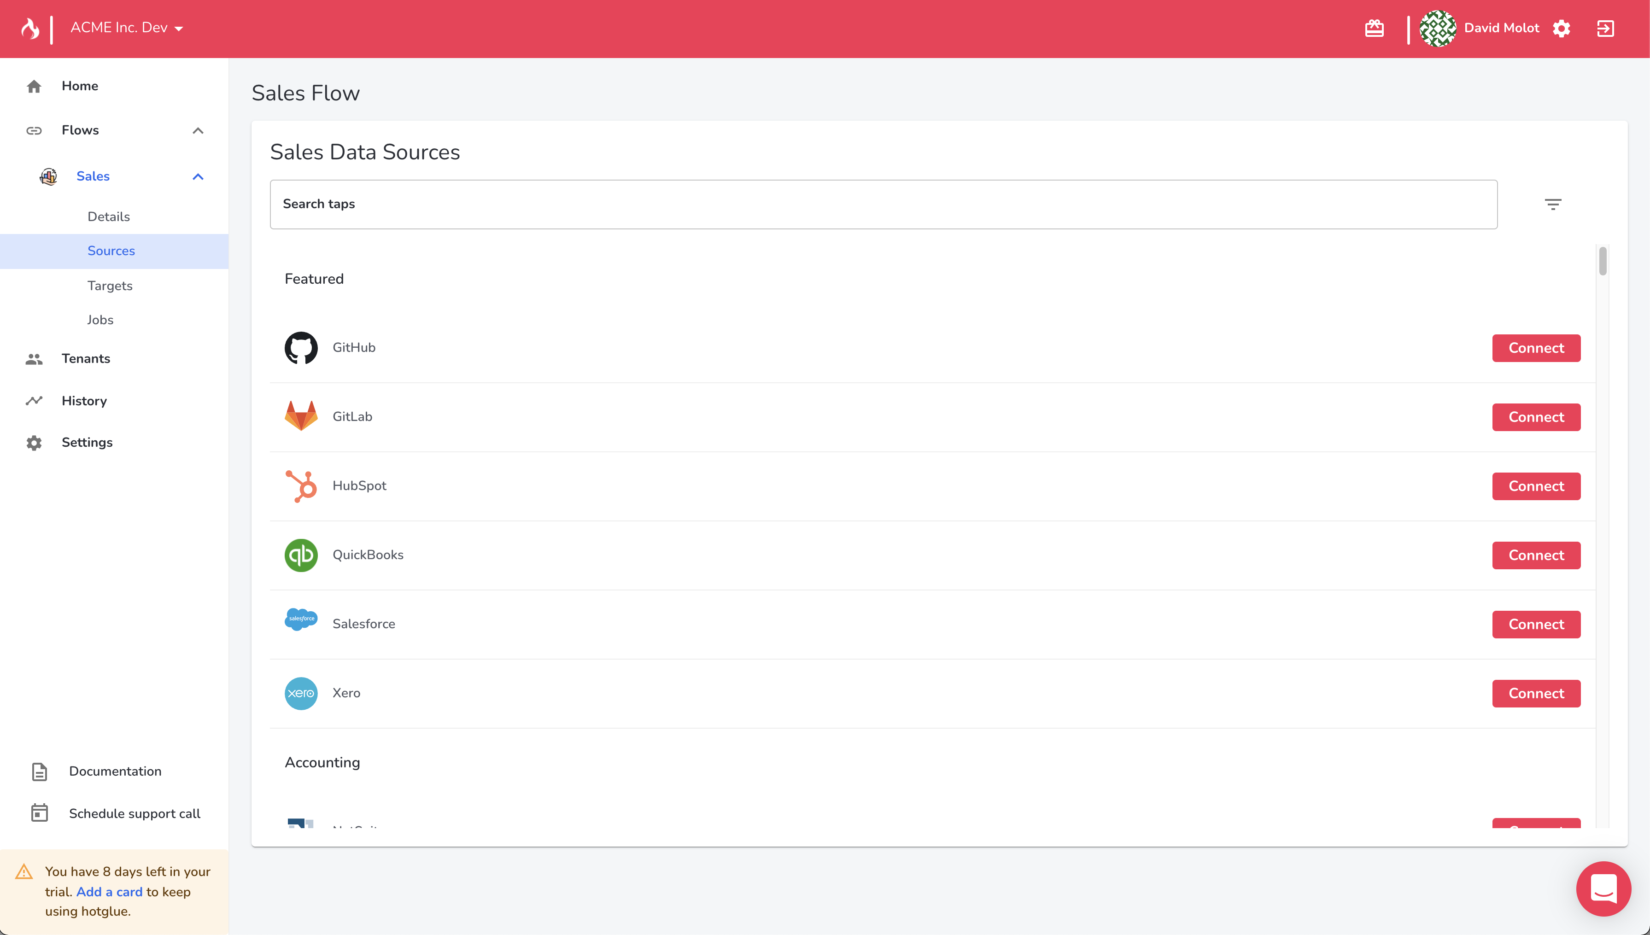The width and height of the screenshot is (1650, 935).
Task: Open the Jobs sub-item
Action: click(x=100, y=320)
